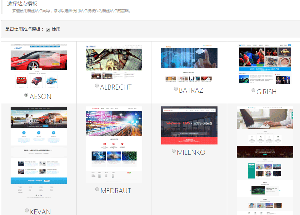Screen dimensions: 300x215
Task: Click the MEDRAUT template name text
Action: [x=116, y=191]
